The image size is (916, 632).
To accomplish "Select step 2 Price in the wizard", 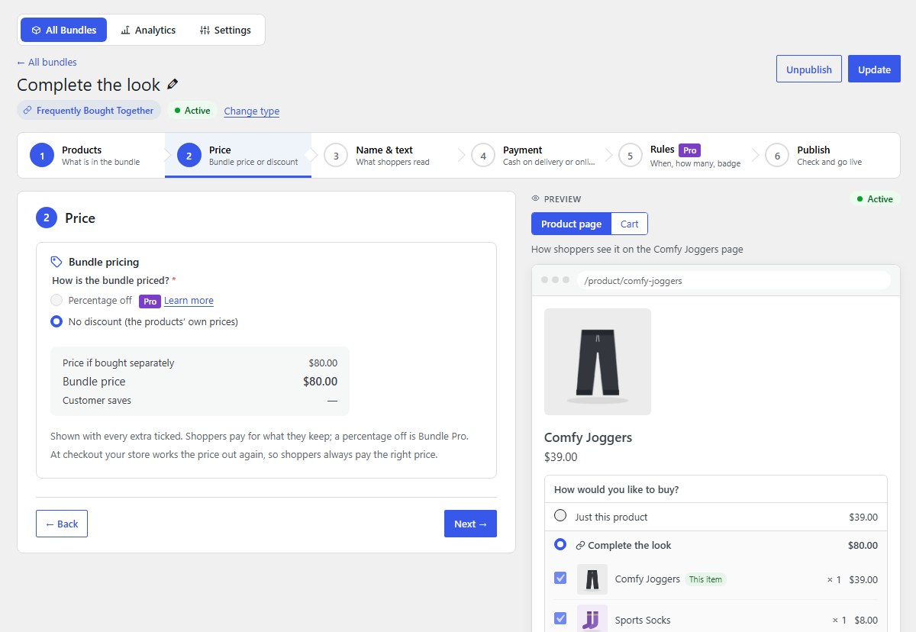I will (x=238, y=156).
